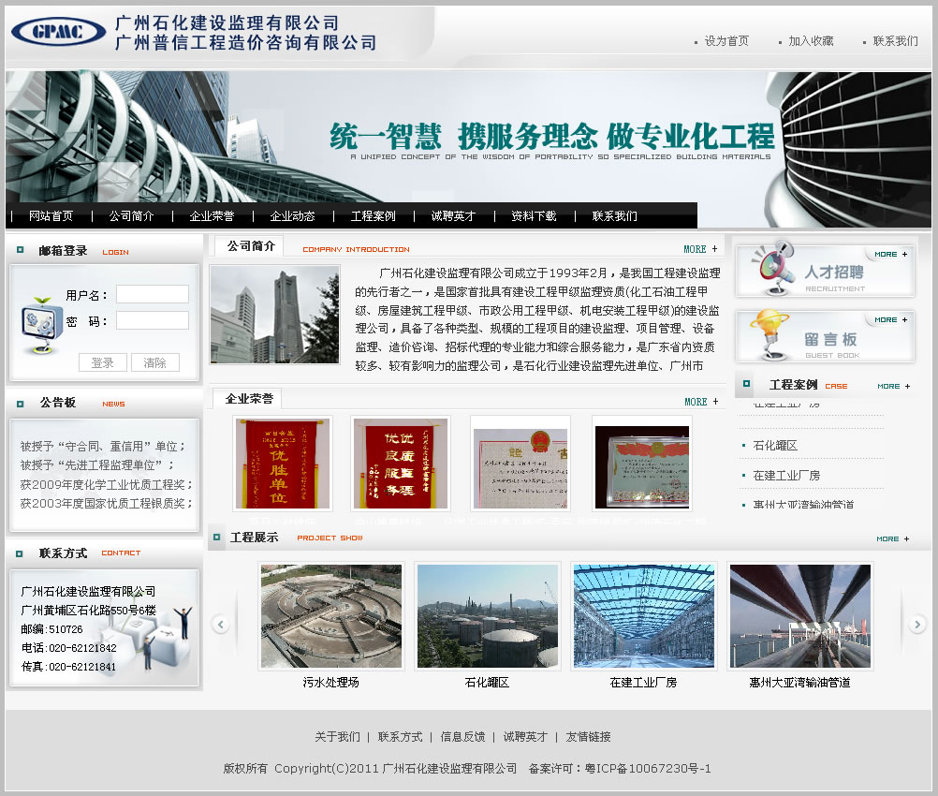Image resolution: width=938 pixels, height=796 pixels.
Task: Open 联系我们 in the black navigation bar
Action: pos(614,216)
